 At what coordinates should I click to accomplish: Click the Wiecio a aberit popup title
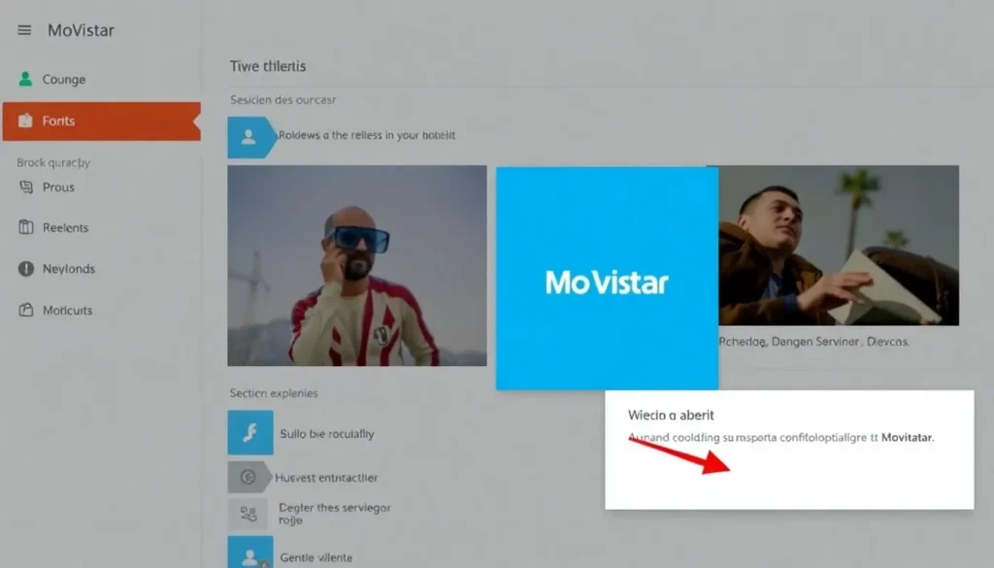point(671,416)
